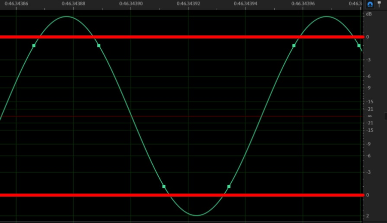Select the rightmost sample point on the waveform
Image resolution: width=387 pixels, height=223 pixels.
click(x=359, y=46)
